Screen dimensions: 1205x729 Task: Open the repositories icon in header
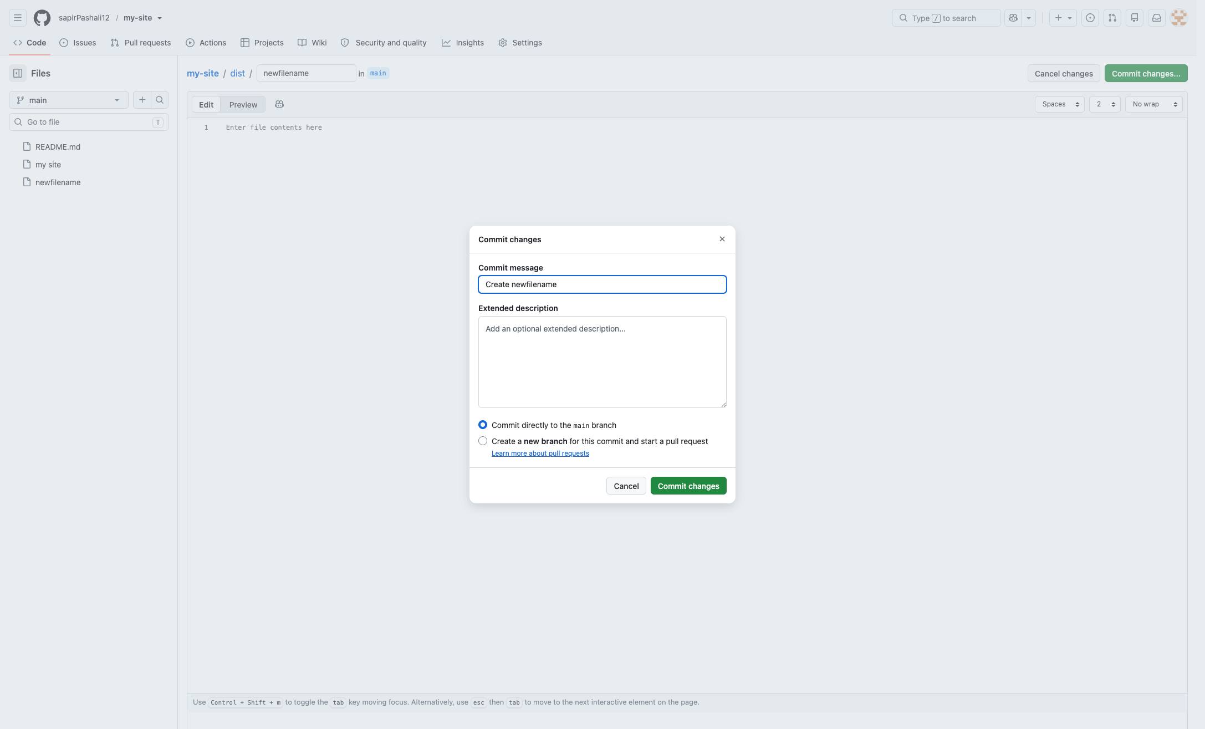[1135, 18]
